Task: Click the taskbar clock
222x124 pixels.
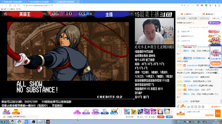Action: pyautogui.click(x=216, y=122)
